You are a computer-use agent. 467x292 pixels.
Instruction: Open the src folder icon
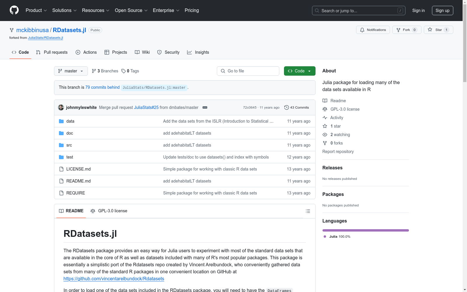(61, 145)
